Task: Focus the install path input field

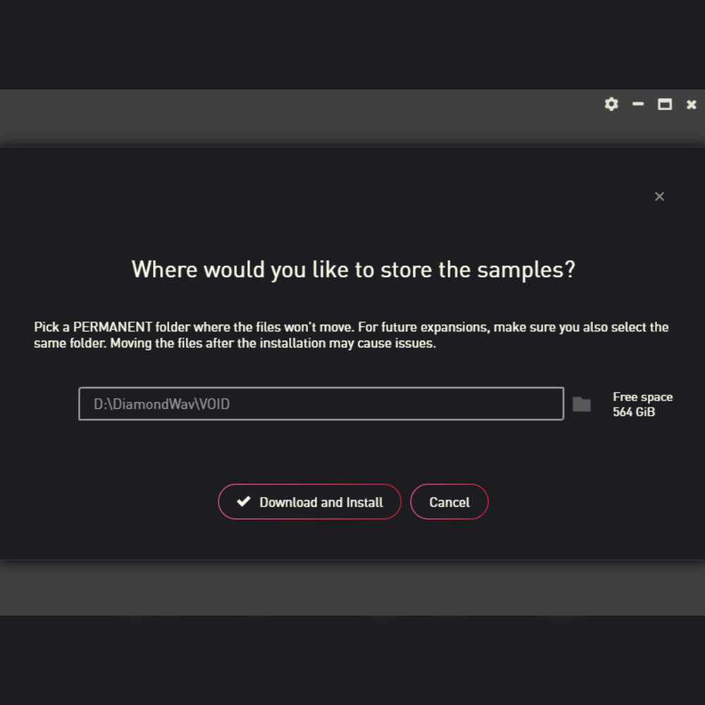Action: coord(321,404)
